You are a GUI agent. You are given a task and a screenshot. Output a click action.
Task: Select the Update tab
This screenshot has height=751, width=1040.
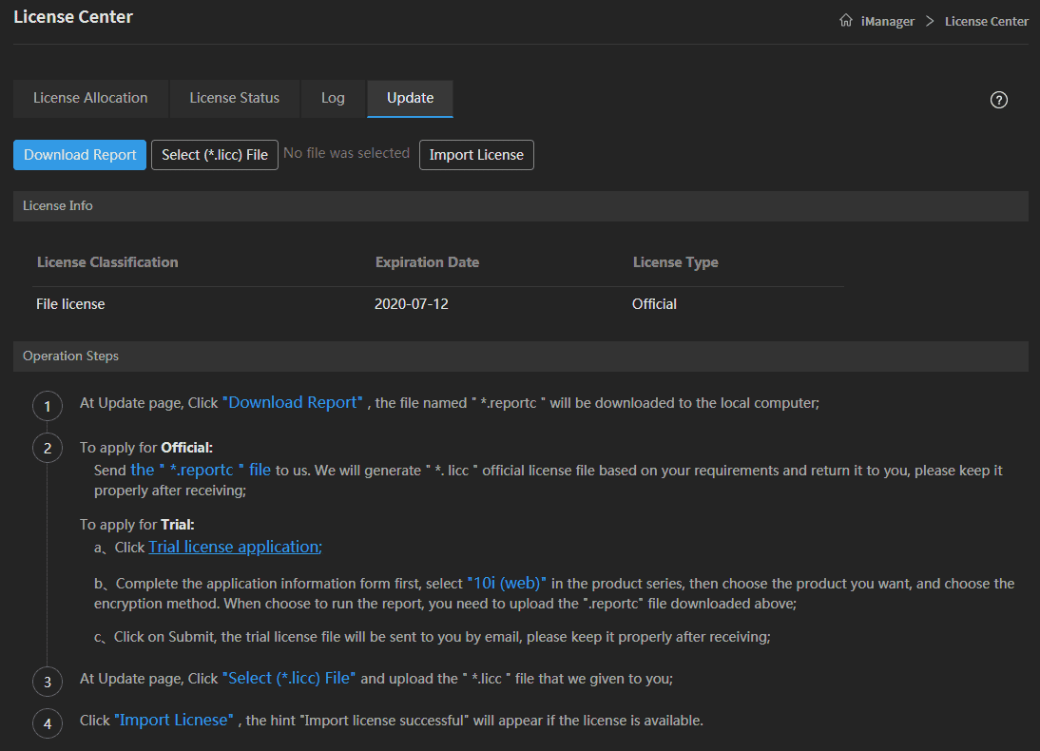tap(410, 98)
